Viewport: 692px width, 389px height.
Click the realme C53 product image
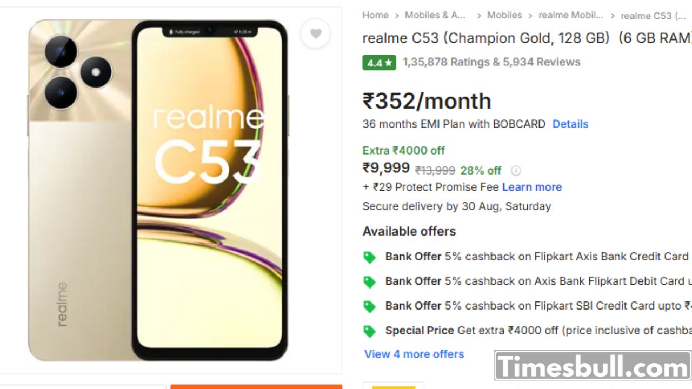158,189
